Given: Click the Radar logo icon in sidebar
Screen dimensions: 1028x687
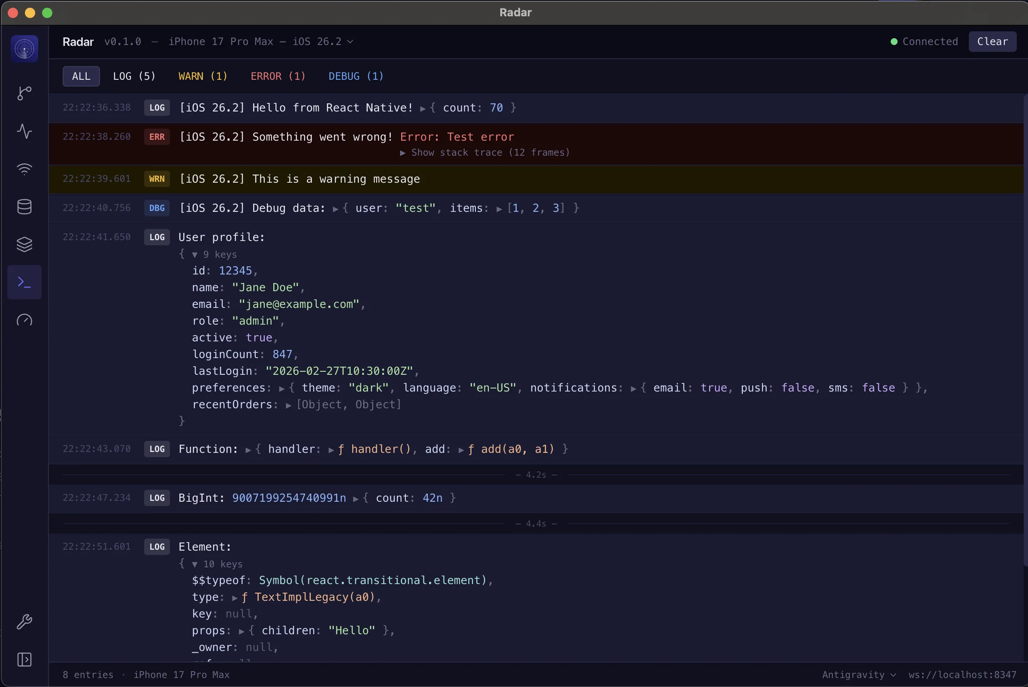Looking at the screenshot, I should 24,48.
